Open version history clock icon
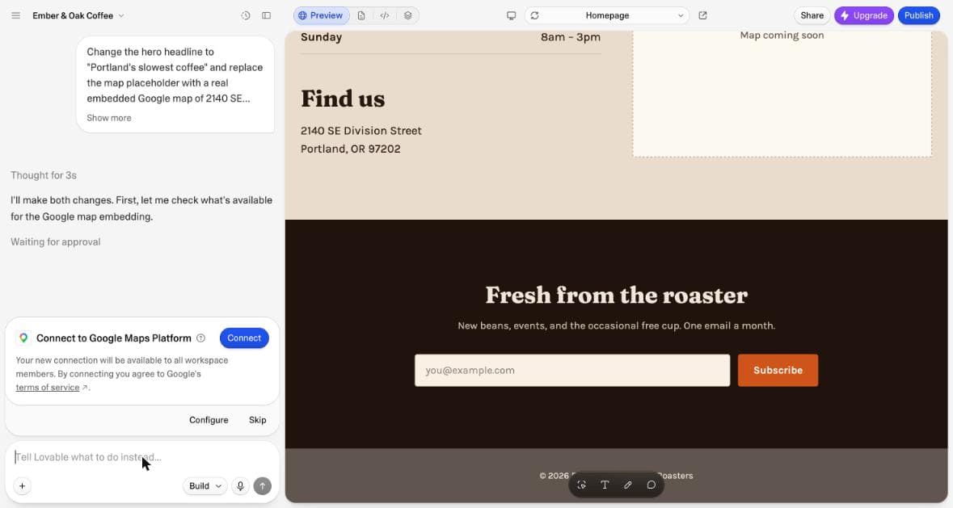The image size is (953, 508). click(x=246, y=16)
